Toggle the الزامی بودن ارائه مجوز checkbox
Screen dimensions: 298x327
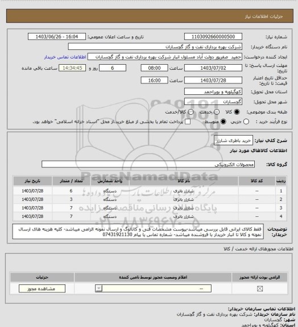pos(260,288)
